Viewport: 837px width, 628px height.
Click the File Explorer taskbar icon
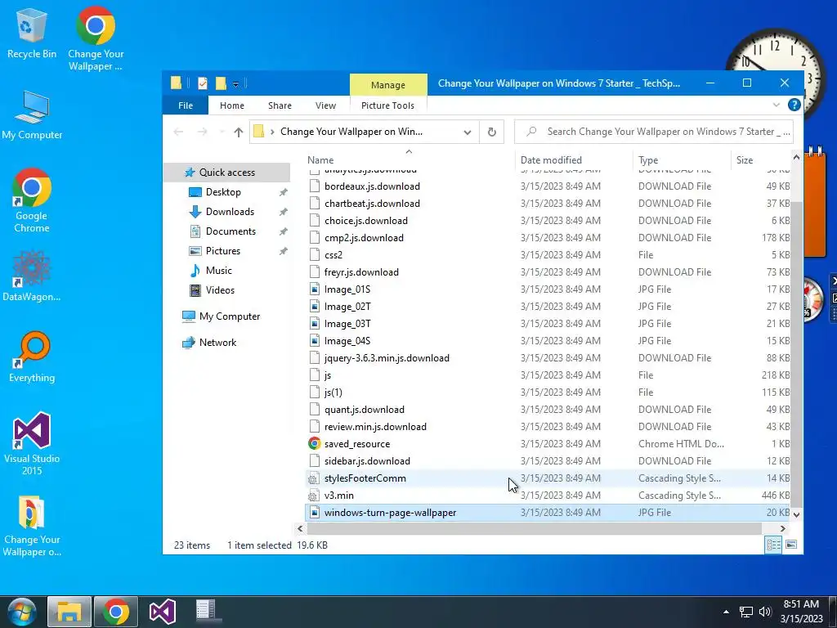(69, 612)
